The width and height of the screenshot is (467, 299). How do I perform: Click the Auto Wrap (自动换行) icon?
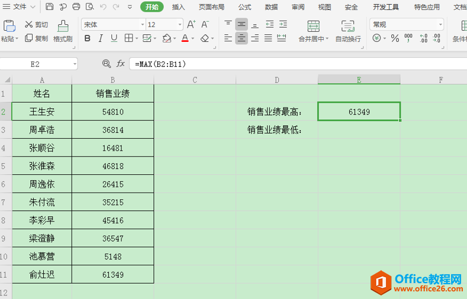point(348,31)
